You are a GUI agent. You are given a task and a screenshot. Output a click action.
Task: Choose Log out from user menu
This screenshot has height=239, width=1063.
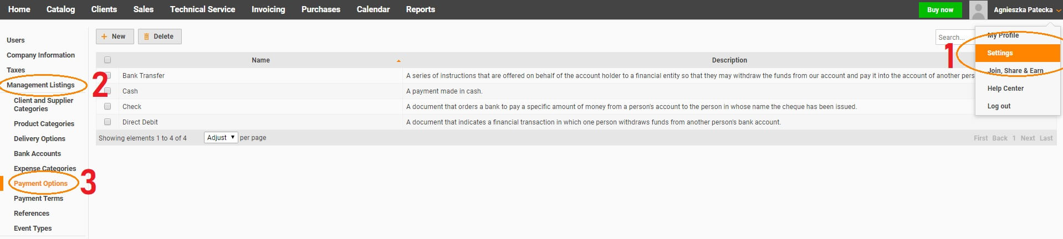999,106
